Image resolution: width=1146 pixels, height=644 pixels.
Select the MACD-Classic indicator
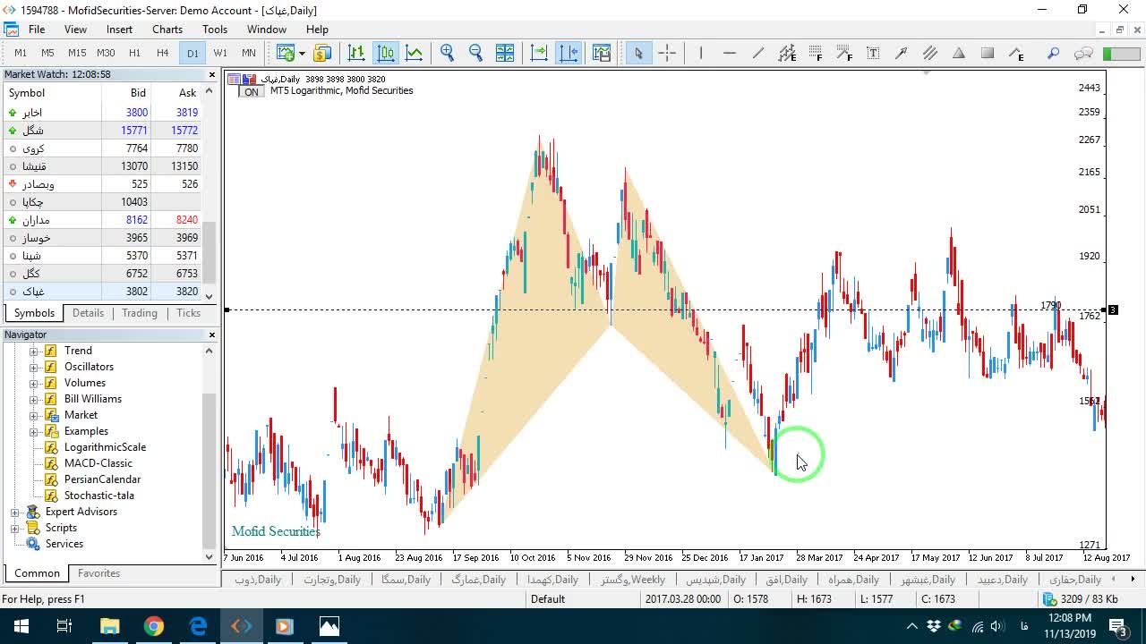(98, 463)
